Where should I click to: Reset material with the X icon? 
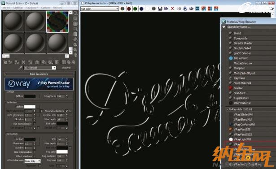click(x=23, y=62)
